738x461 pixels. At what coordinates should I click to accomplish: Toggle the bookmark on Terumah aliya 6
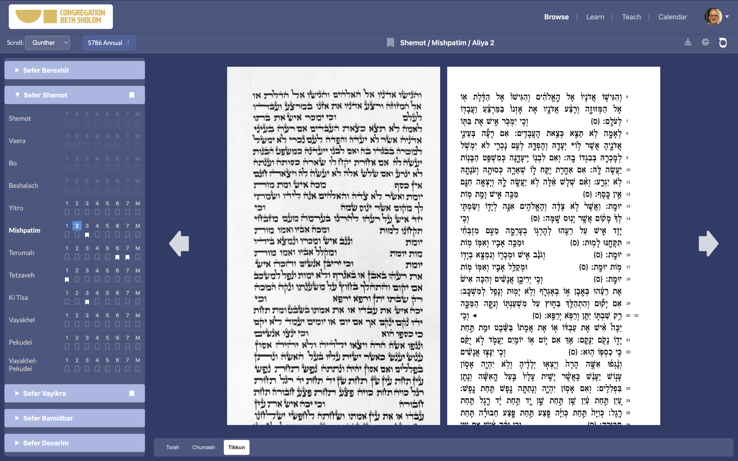117,257
